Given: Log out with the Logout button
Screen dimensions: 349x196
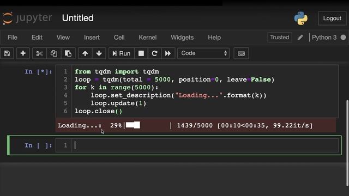Looking at the screenshot, I should pos(332,18).
